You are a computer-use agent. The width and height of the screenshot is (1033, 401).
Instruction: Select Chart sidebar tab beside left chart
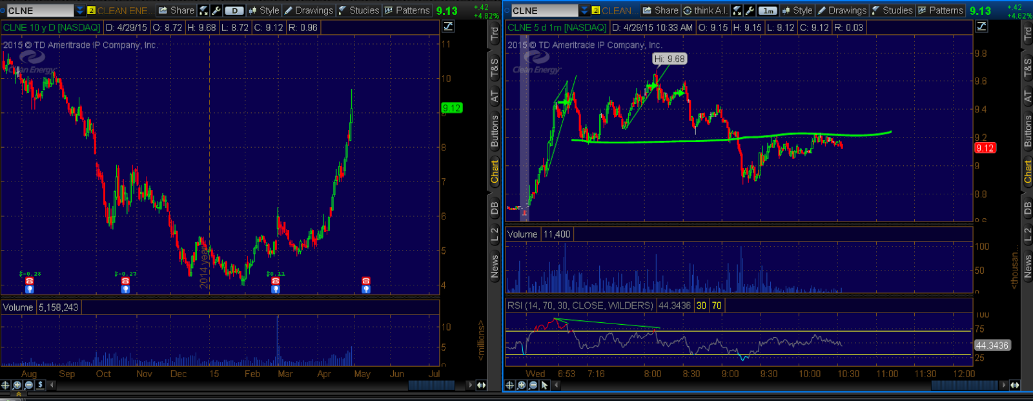[495, 172]
